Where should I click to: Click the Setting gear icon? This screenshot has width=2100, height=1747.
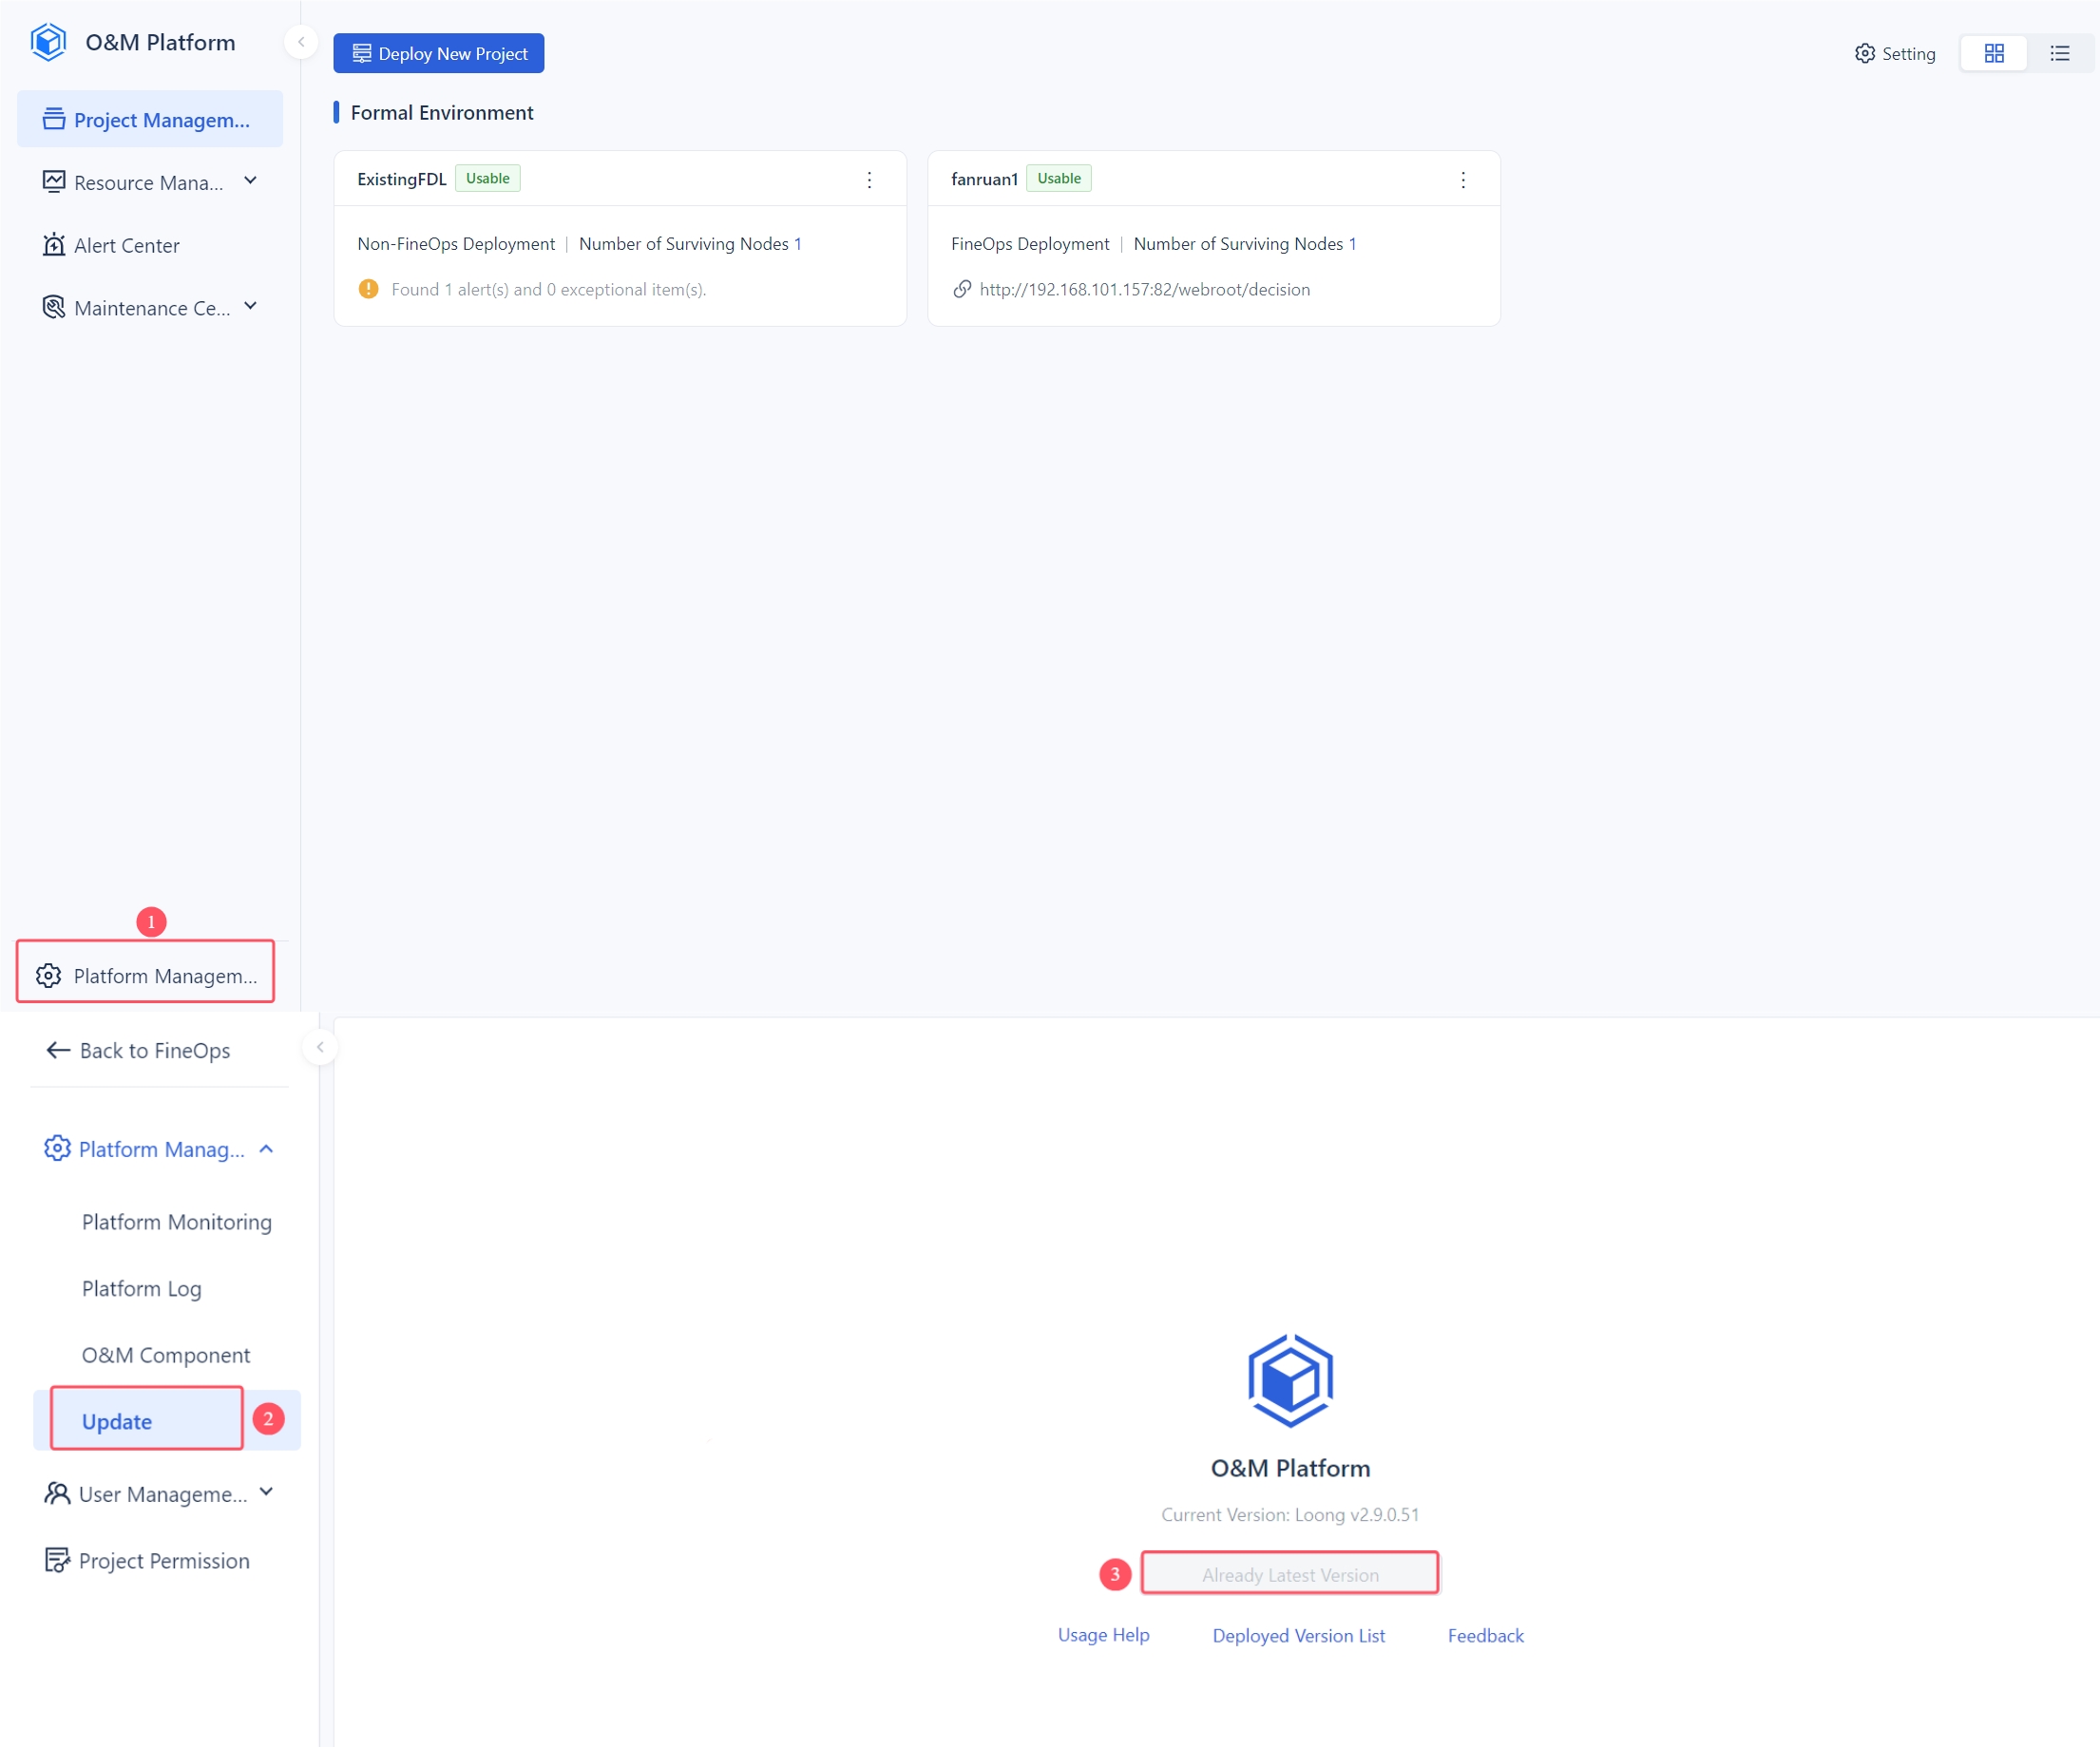coord(1864,53)
